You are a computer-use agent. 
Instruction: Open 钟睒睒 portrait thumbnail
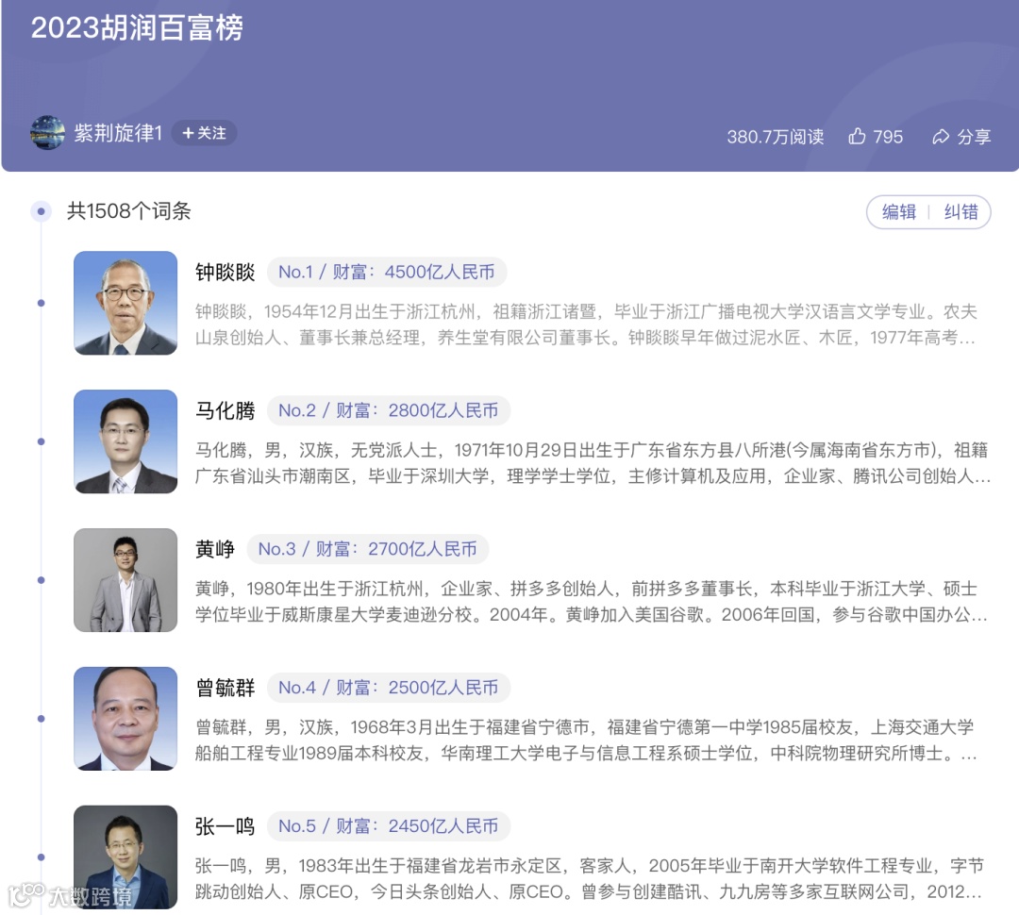point(125,303)
